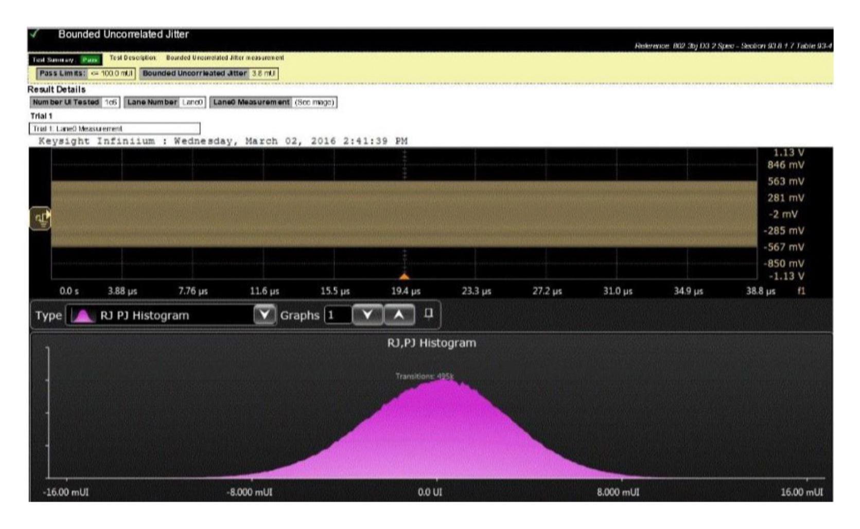
Task: Click the 846 mV scale label
Action: [x=785, y=165]
